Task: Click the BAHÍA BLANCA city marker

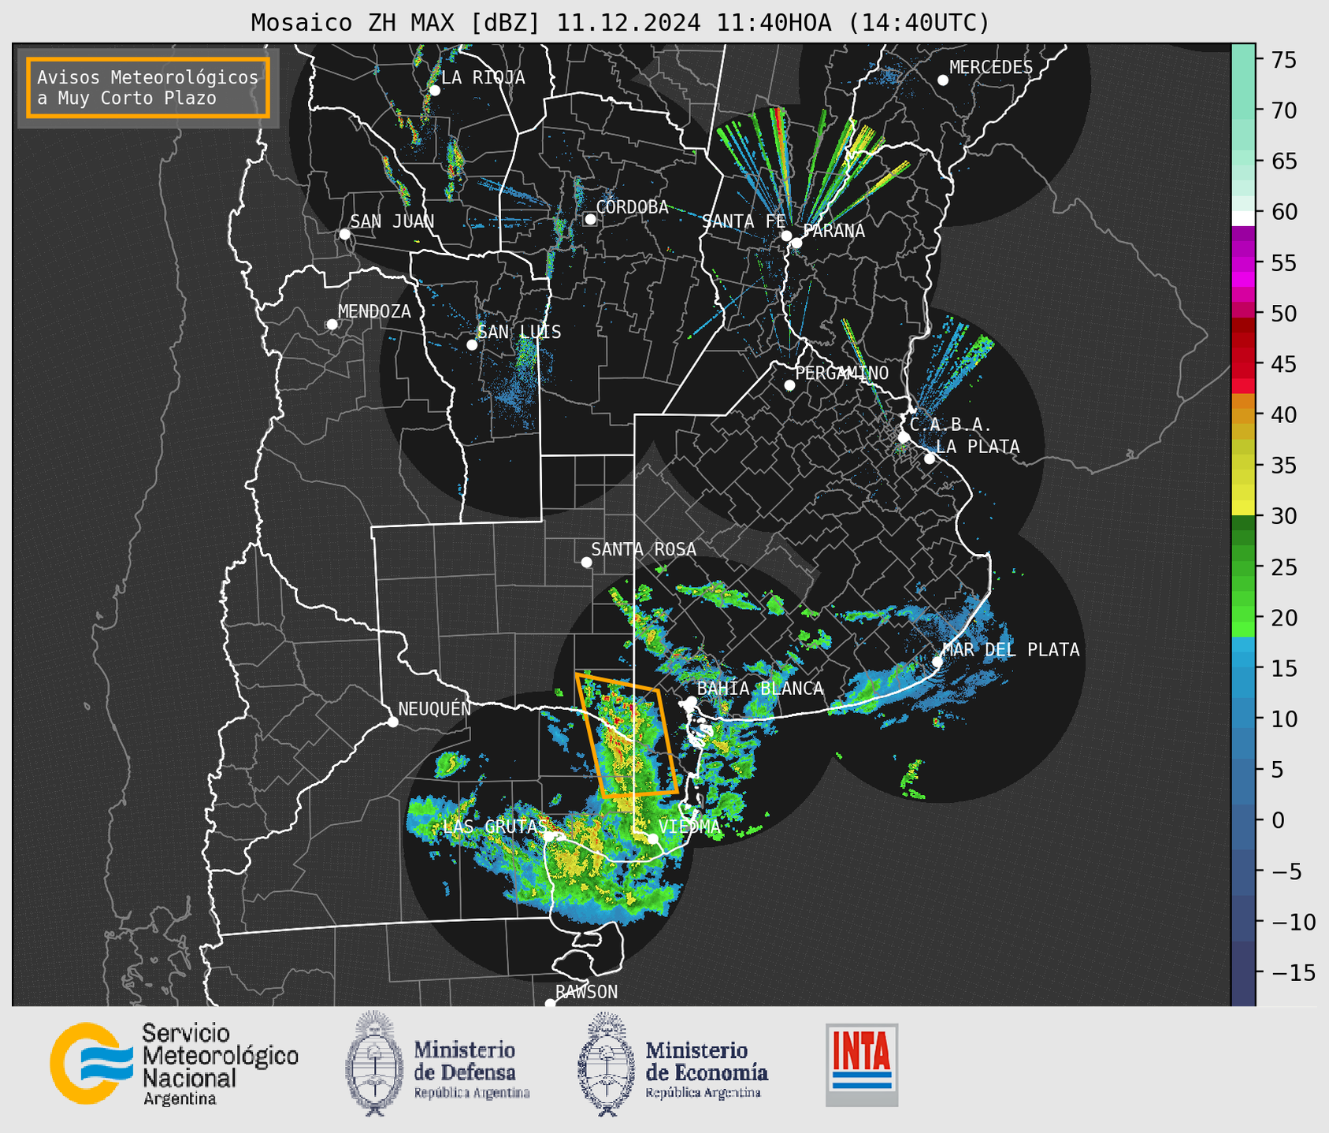Action: 691,701
